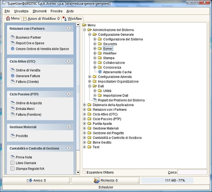Image resolution: width=212 pixels, height=192 pixels.
Task: Collapse the Dati tree folder
Action: coord(90,86)
